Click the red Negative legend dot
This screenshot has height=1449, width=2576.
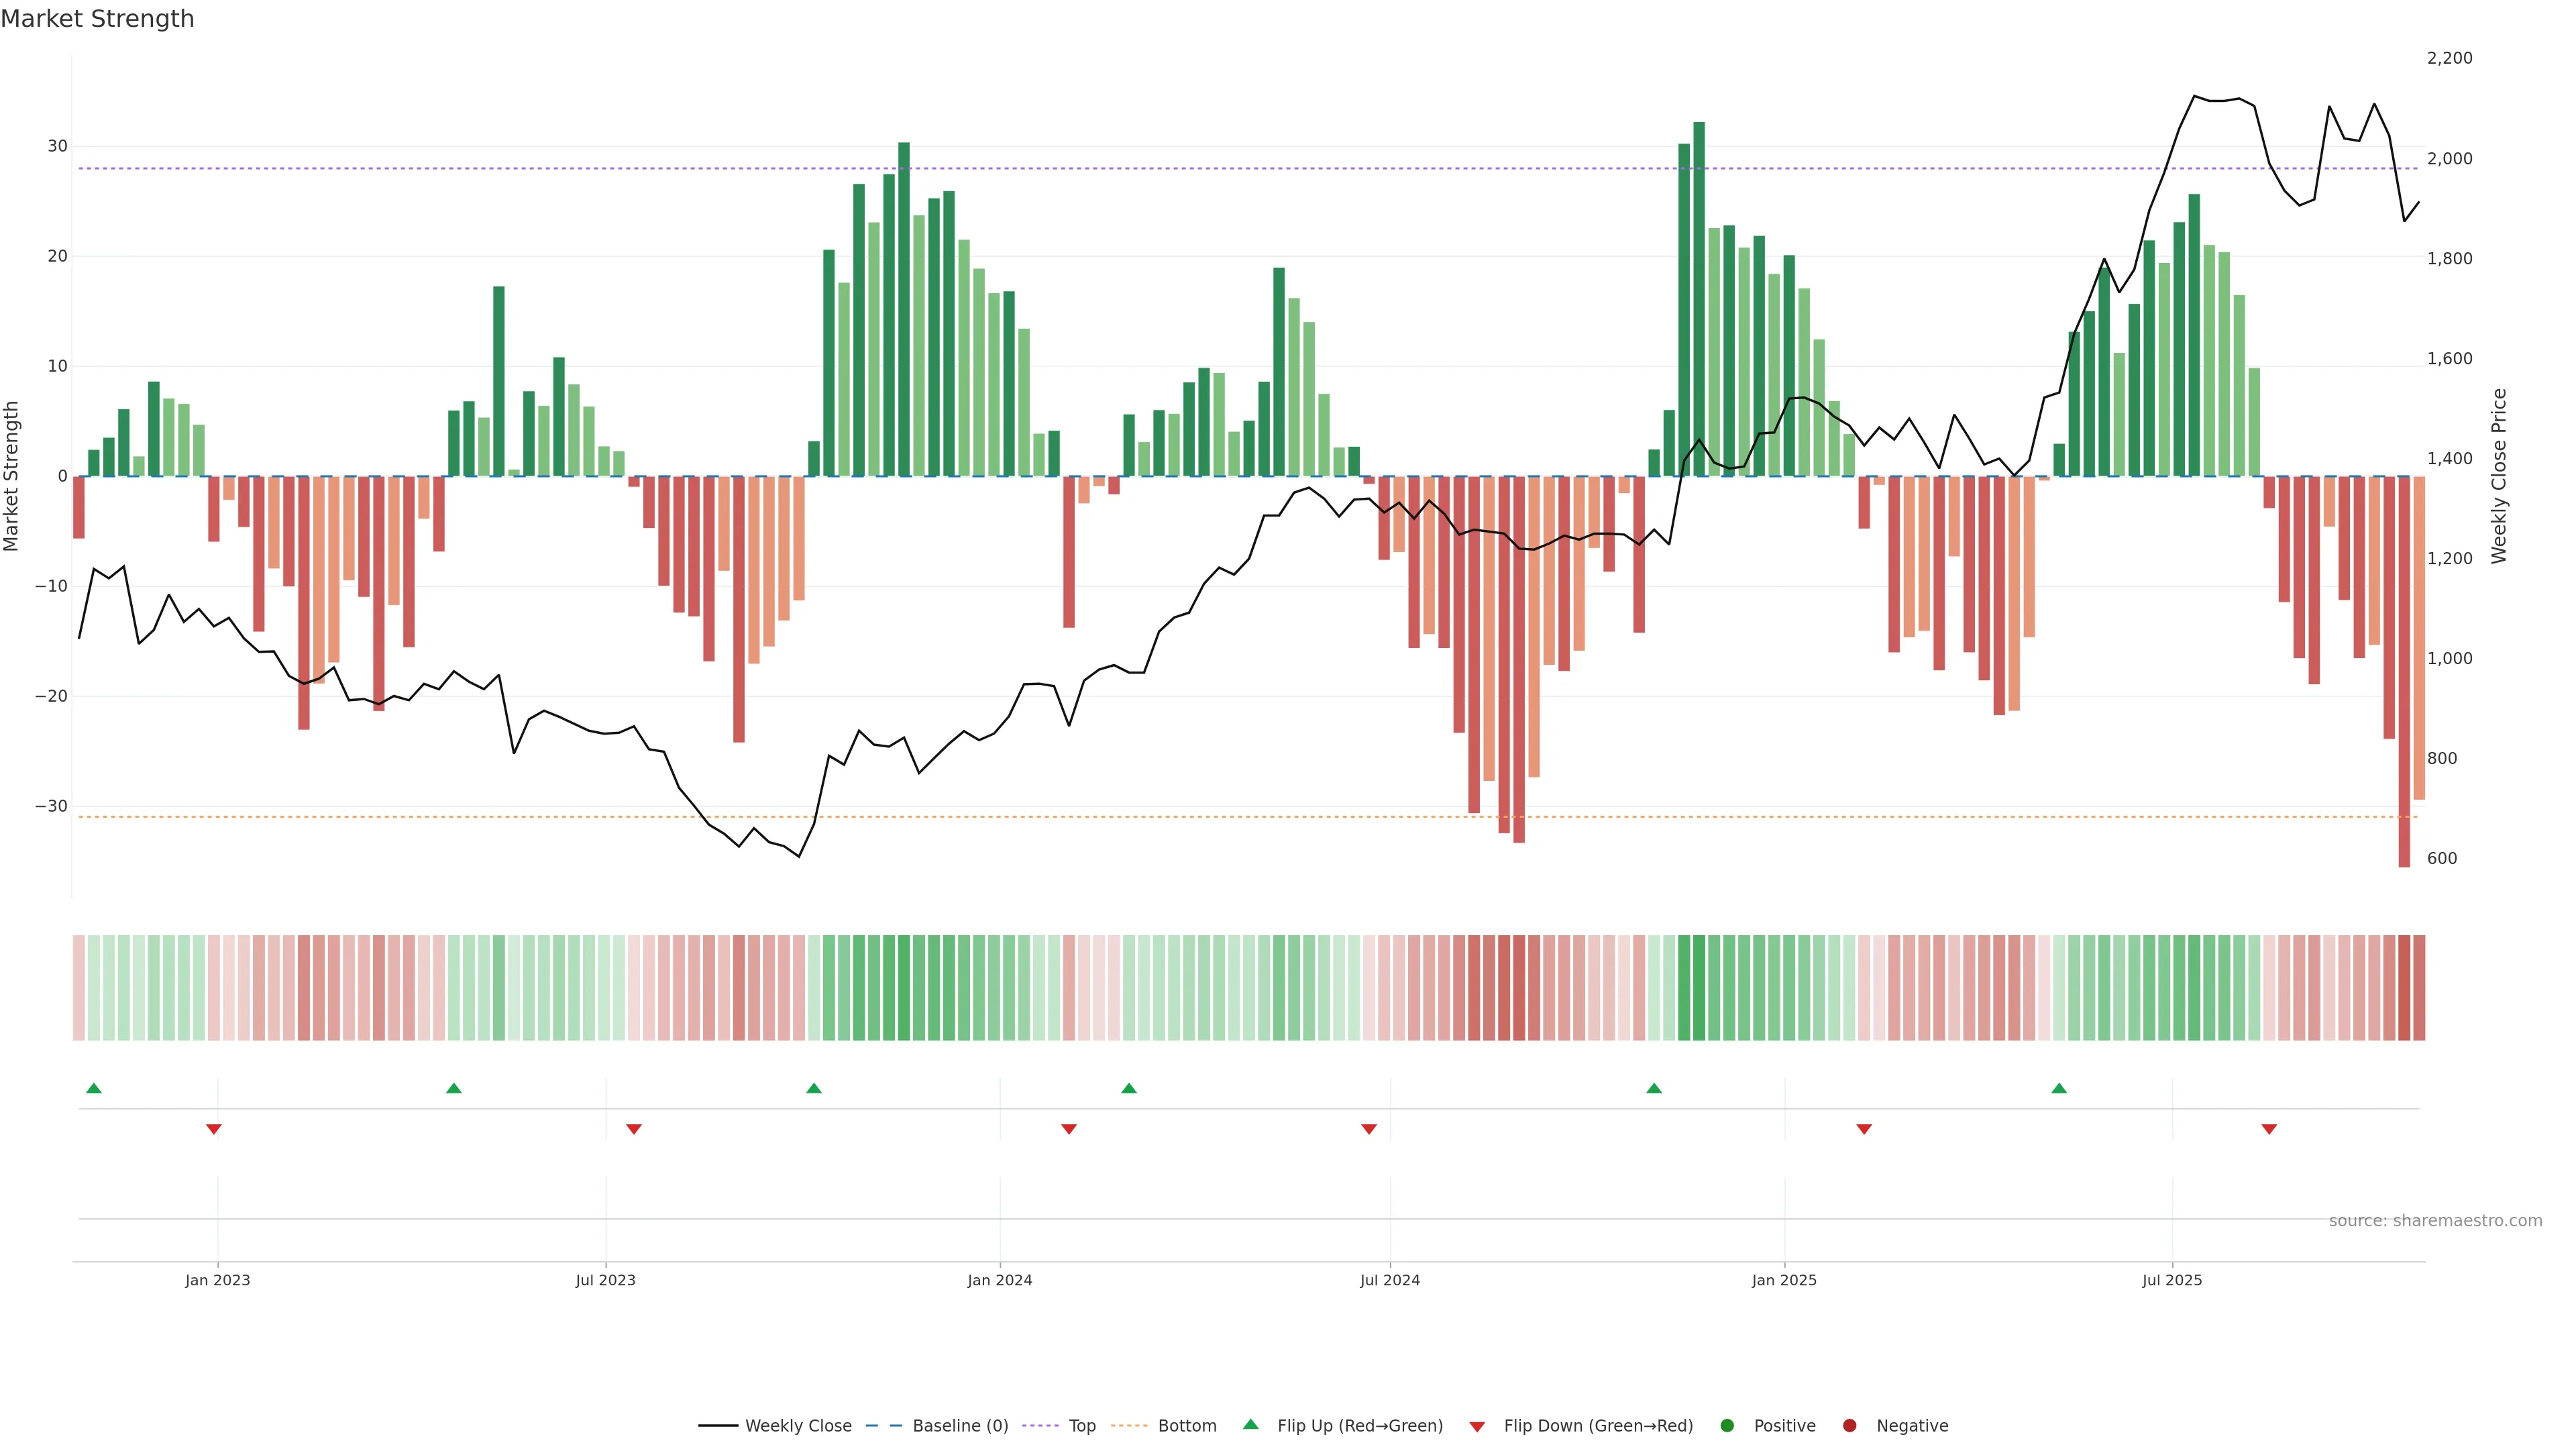point(1849,1425)
